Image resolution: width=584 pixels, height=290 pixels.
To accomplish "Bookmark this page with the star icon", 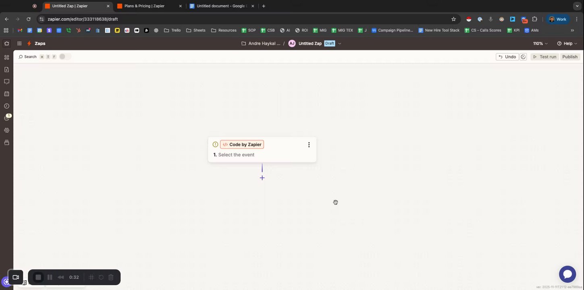I will pos(453,19).
